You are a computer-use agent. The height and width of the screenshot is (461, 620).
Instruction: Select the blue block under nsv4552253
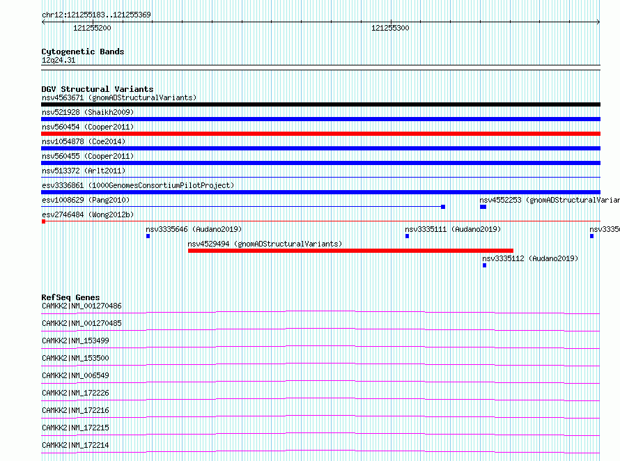point(483,207)
